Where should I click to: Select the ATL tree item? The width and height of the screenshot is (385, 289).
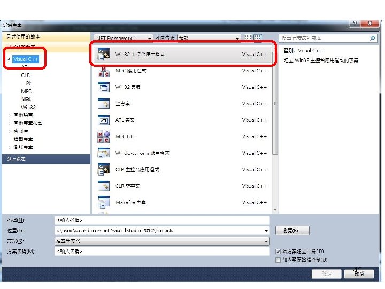25,67
